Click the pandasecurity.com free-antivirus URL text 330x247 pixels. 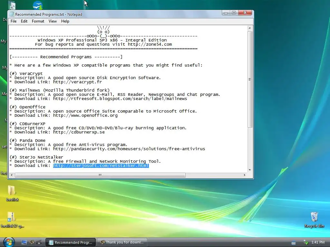[129, 149]
